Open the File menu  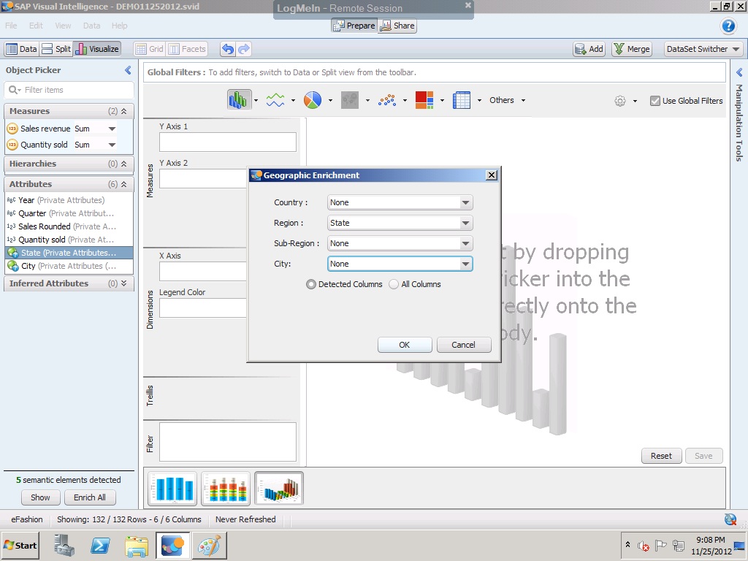tap(11, 26)
